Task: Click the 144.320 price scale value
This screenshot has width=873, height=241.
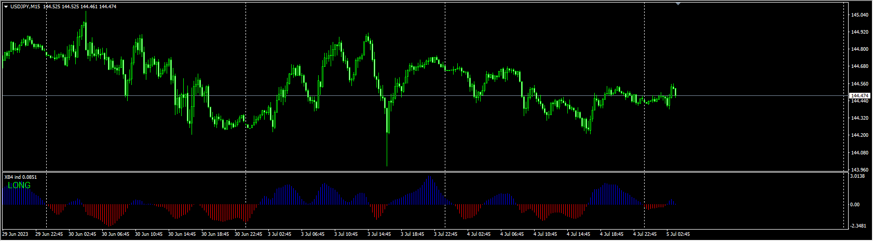Action: click(x=860, y=118)
